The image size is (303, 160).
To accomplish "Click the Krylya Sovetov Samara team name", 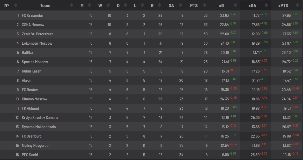I will point(40,118).
